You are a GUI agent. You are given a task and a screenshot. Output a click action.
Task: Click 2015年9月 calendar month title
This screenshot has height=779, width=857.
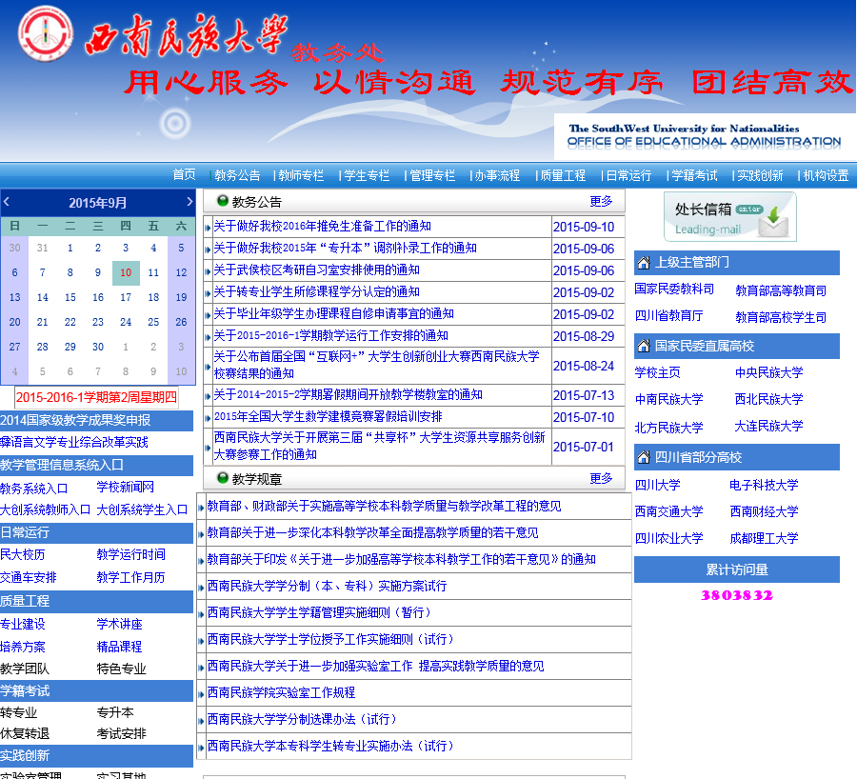(98, 203)
